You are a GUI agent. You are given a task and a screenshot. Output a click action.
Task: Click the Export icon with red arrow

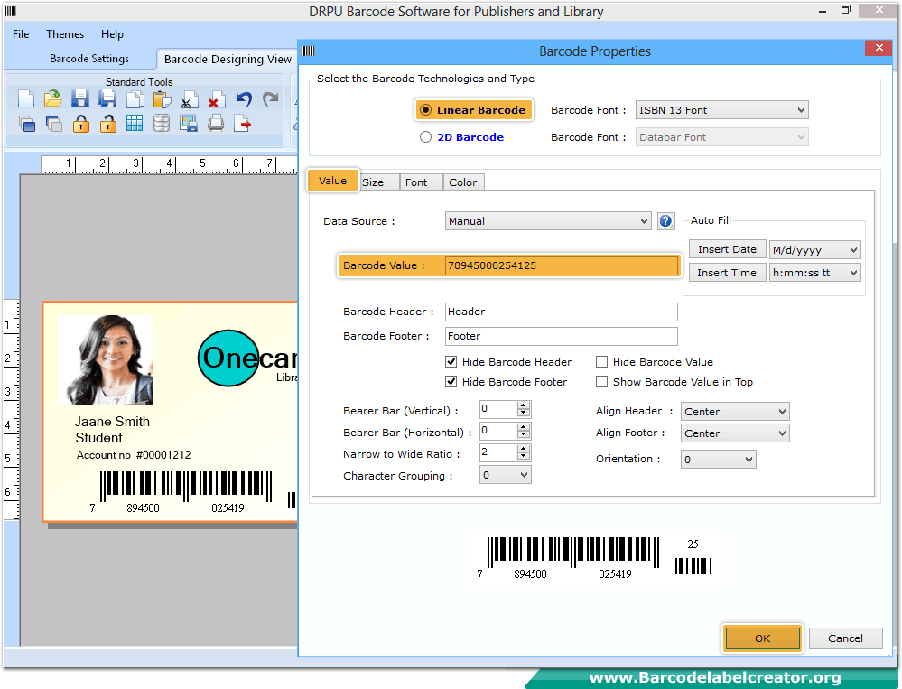243,123
